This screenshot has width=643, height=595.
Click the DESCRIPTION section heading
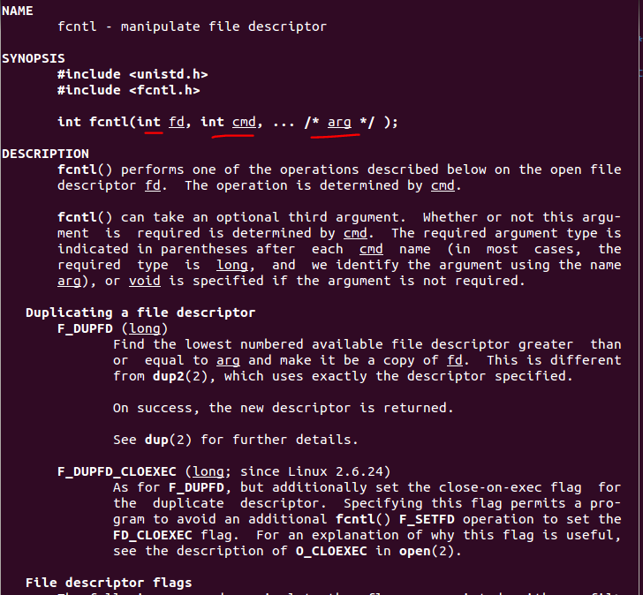click(45, 154)
